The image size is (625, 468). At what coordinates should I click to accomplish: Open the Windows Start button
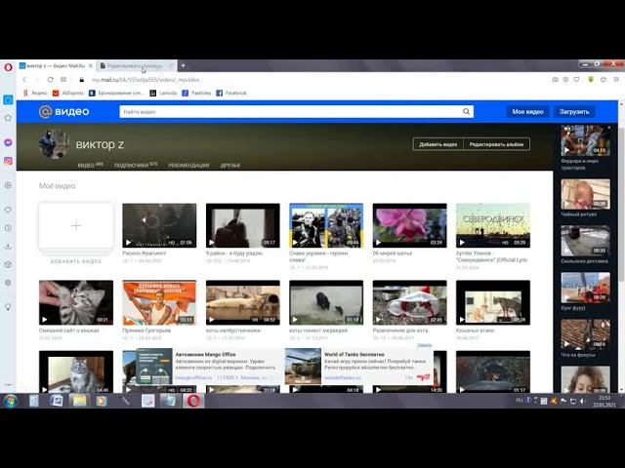(11, 401)
